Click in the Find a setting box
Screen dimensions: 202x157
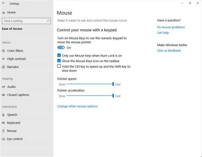26,21
